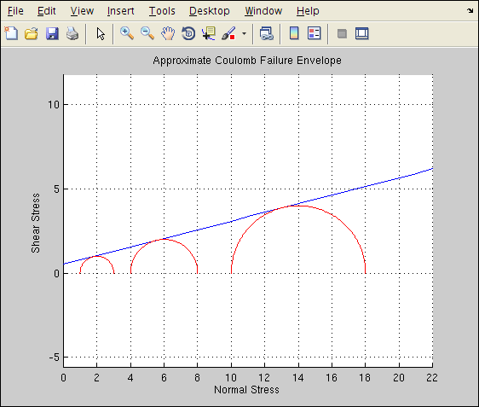Viewport: 479px width, 407px height.
Task: Activate the Edit Plot arrow tool
Action: (x=101, y=33)
